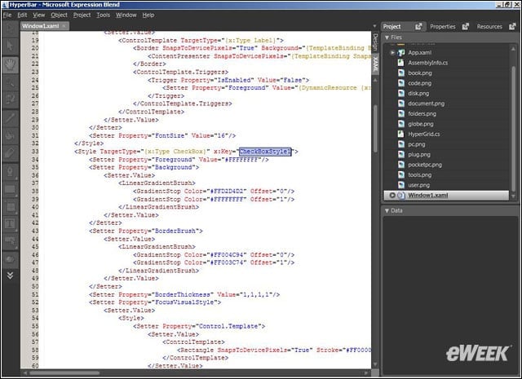Select the Window1.xaml document tab
The width and height of the screenshot is (522, 379).
pyautogui.click(x=41, y=26)
